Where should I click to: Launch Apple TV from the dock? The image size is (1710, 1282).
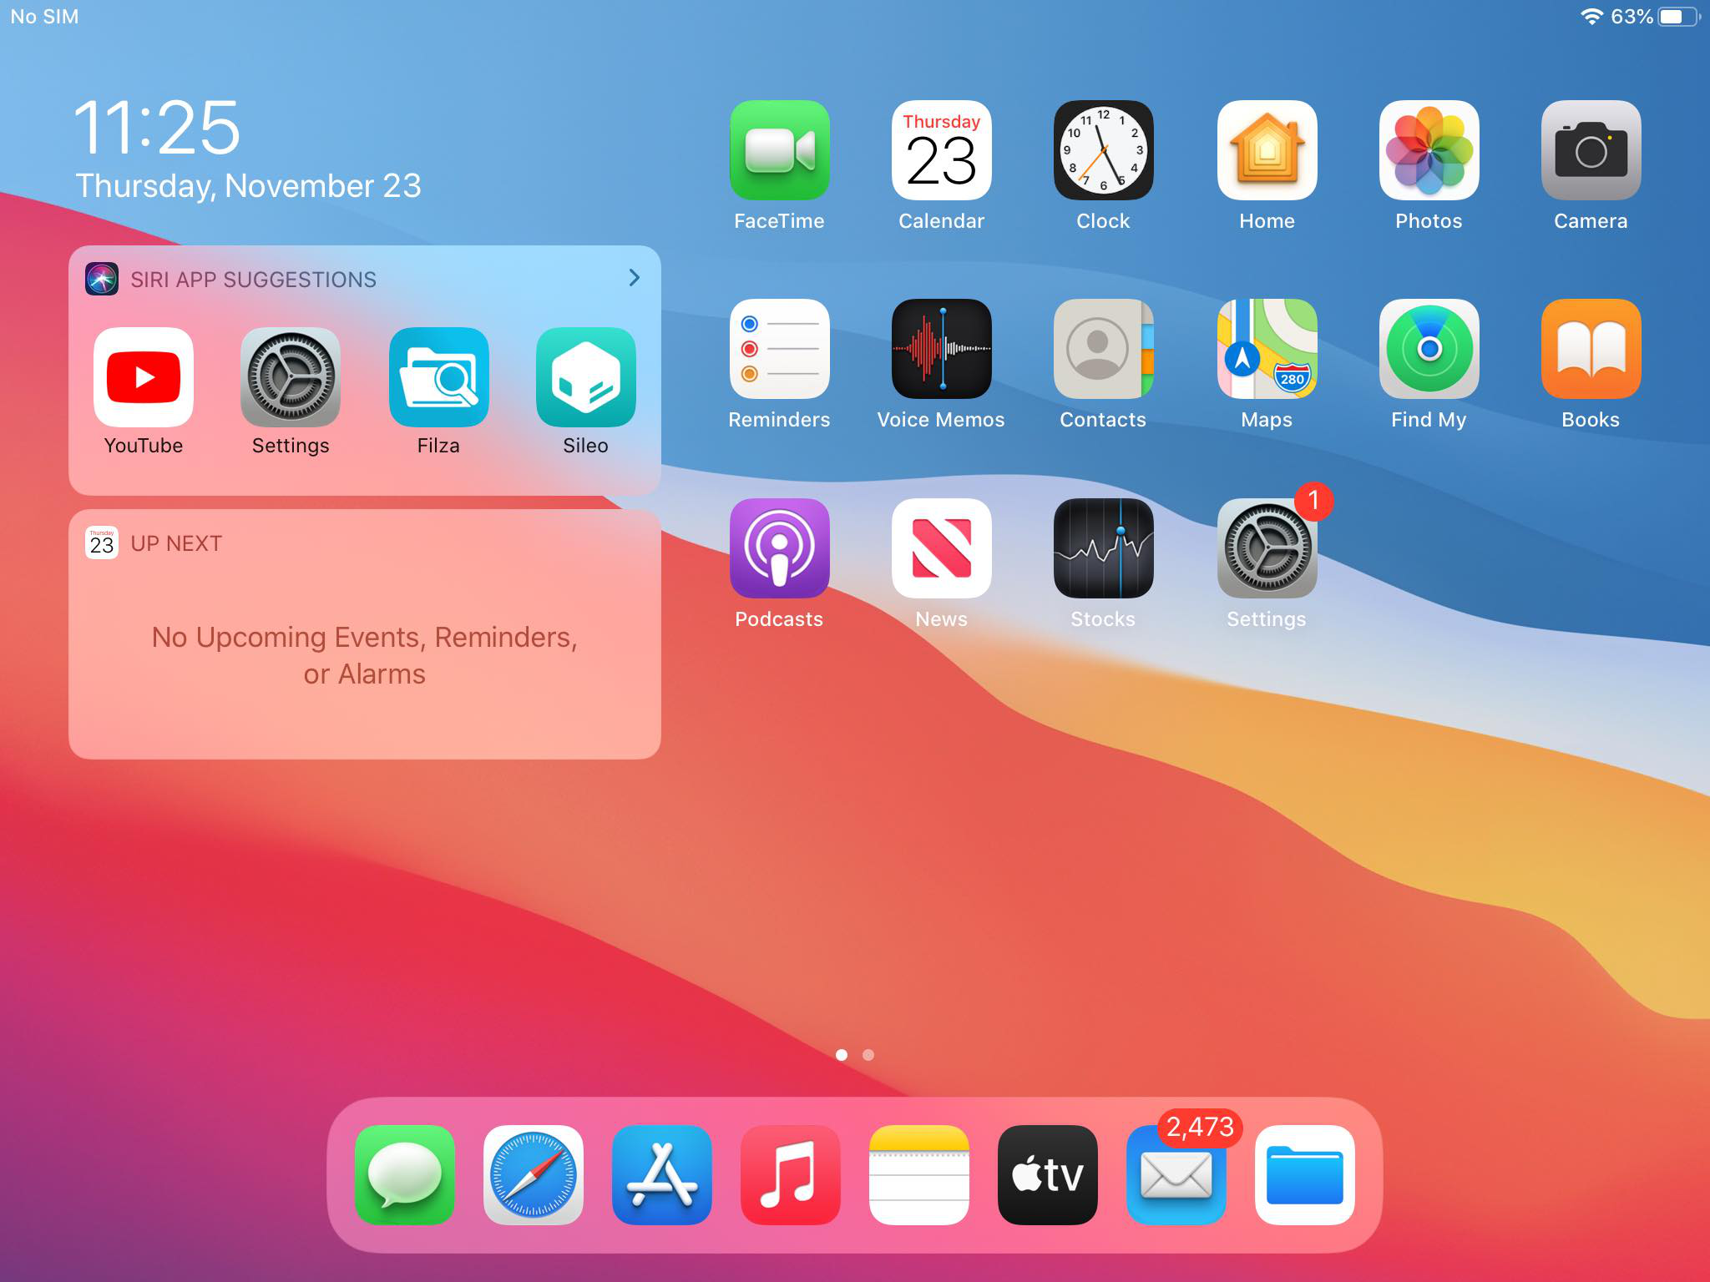1048,1175
